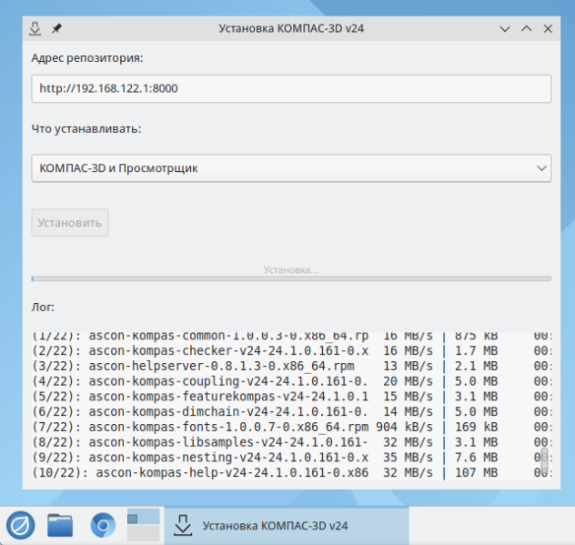Maximize the window with the up chevron
This screenshot has height=545, width=575.
tap(527, 28)
